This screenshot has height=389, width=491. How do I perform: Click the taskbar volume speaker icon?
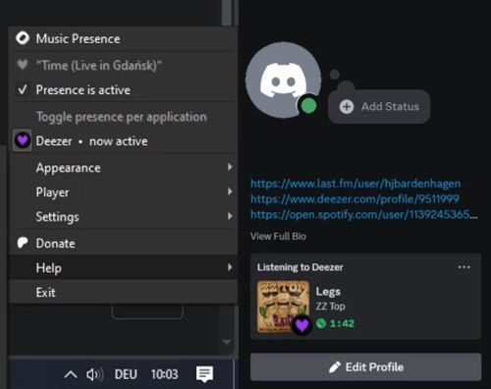(94, 374)
